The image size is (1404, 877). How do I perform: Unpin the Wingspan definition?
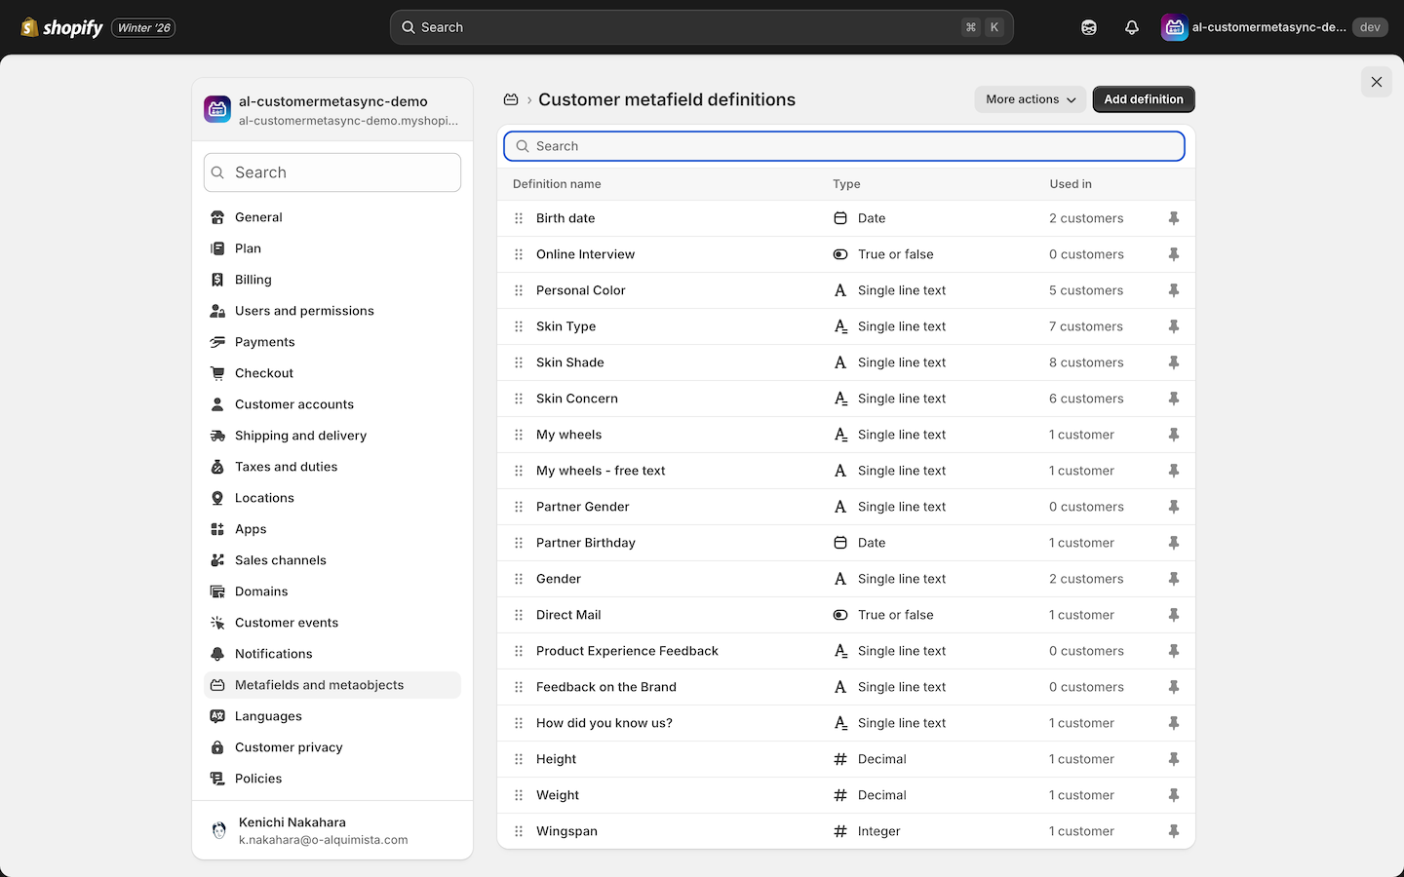tap(1174, 830)
